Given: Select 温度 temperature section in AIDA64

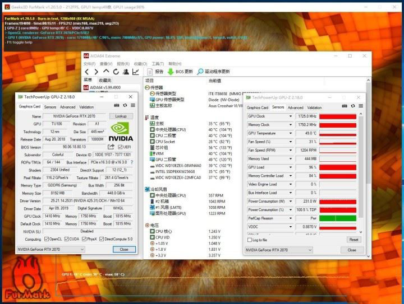Looking at the screenshot, I should click(x=151, y=118).
